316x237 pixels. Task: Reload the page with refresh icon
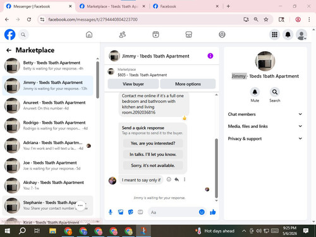click(29, 20)
